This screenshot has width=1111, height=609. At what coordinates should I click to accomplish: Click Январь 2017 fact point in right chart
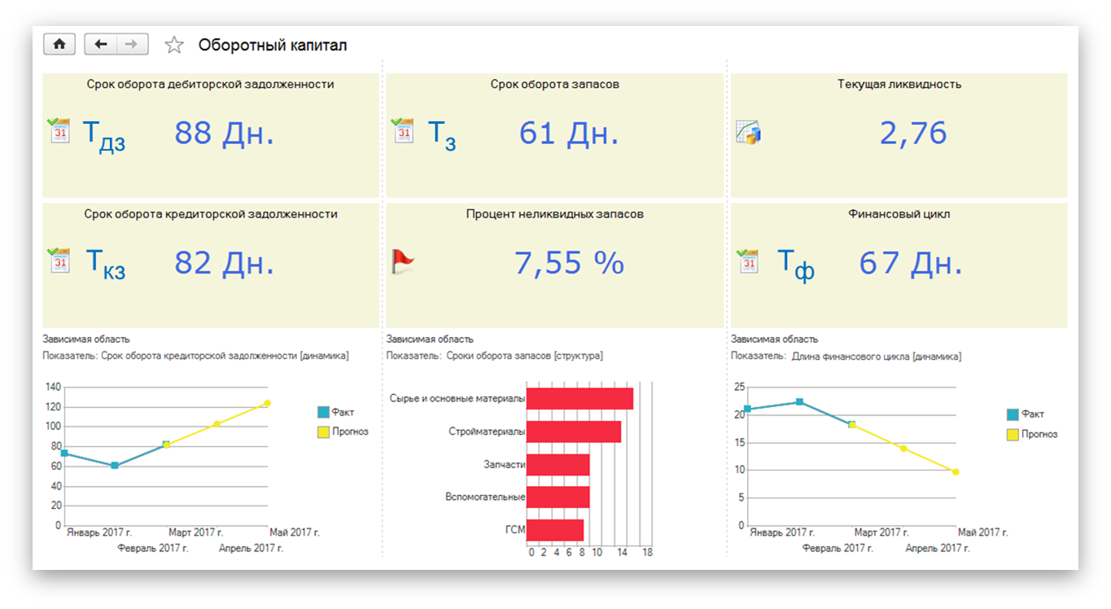coord(747,410)
